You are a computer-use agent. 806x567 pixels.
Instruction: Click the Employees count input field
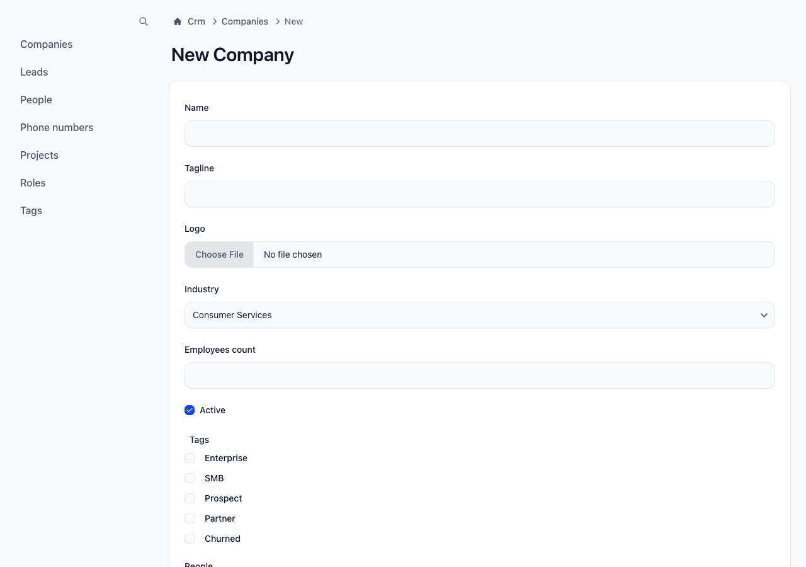coord(480,375)
